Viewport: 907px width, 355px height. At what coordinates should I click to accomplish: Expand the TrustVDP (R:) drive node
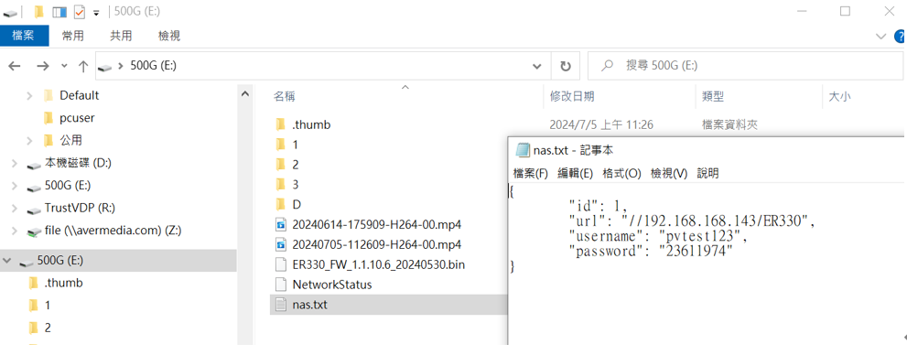[x=14, y=208]
